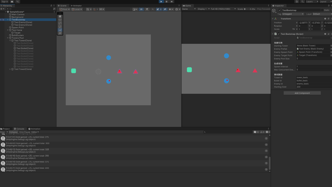332x187 pixels.
Task: Disable the Test Bootstrap (Script) component checkbox
Action: [279, 34]
